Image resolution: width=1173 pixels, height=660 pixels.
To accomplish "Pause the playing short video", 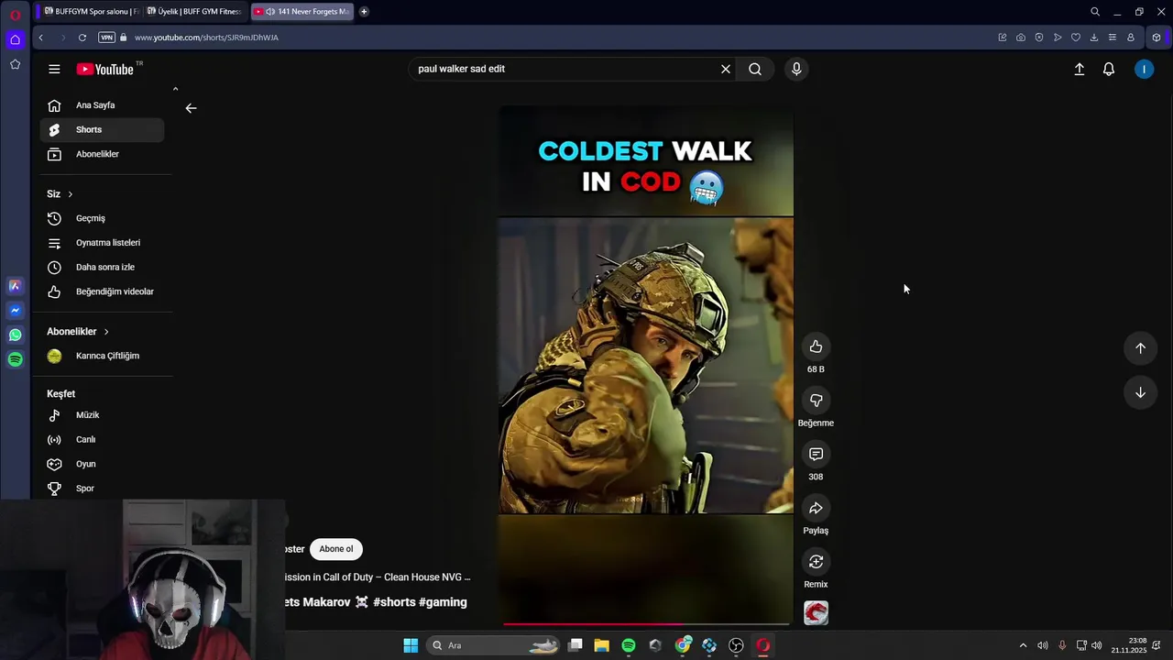I will point(645,365).
